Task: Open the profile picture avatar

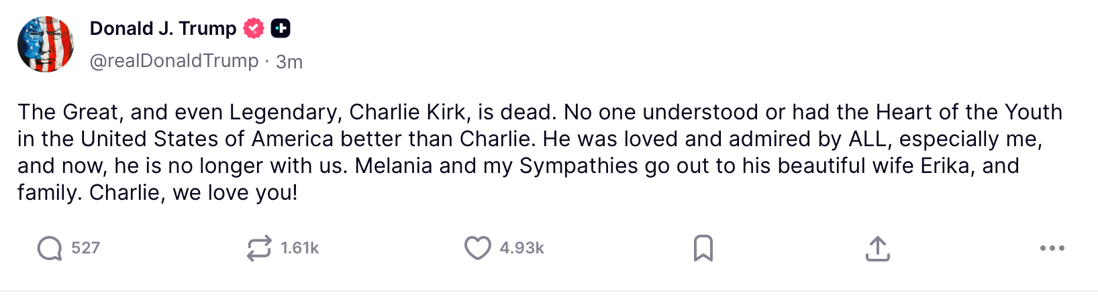Action: click(x=46, y=44)
